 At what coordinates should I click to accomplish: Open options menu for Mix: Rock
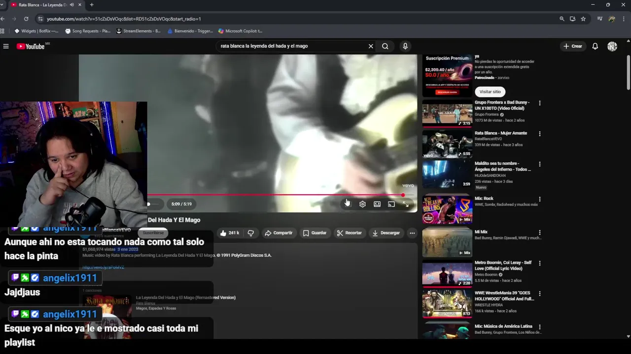click(540, 200)
